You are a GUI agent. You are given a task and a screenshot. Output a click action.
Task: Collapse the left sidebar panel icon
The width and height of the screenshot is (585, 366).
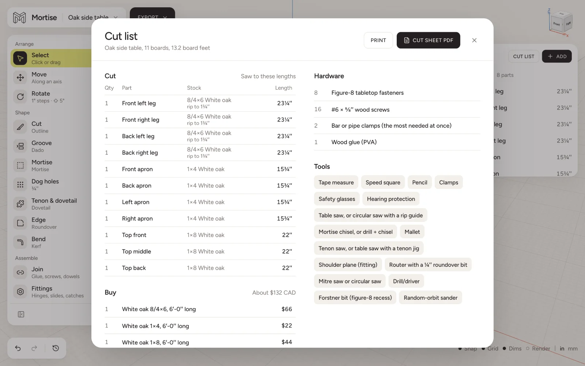[21, 314]
